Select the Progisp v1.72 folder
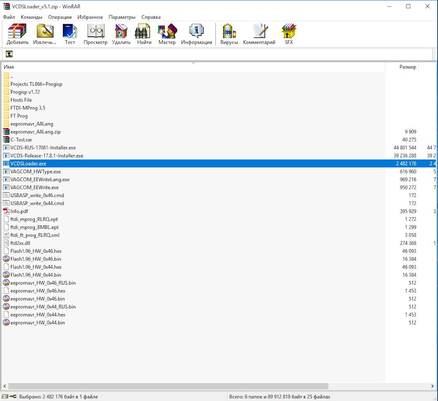Viewport: 438px width, 401px height. (25, 92)
